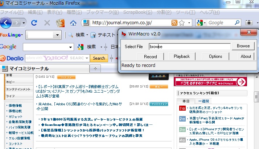This screenshot has height=149, width=259.
Task: Go back with the Firefox back arrow
Action: (6, 23)
